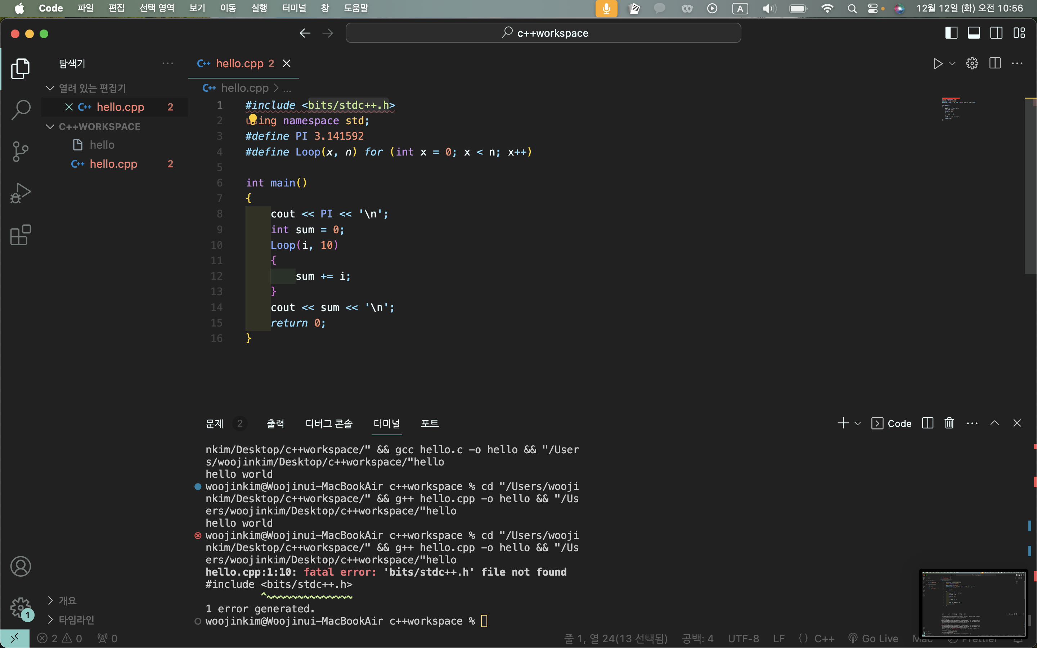The image size is (1037, 648).
Task: Switch to the Ports (포트) tab
Action: (429, 423)
